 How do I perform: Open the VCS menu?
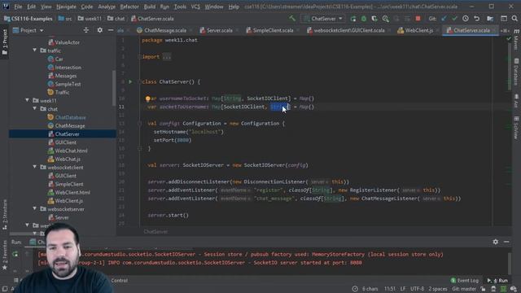[195, 7]
